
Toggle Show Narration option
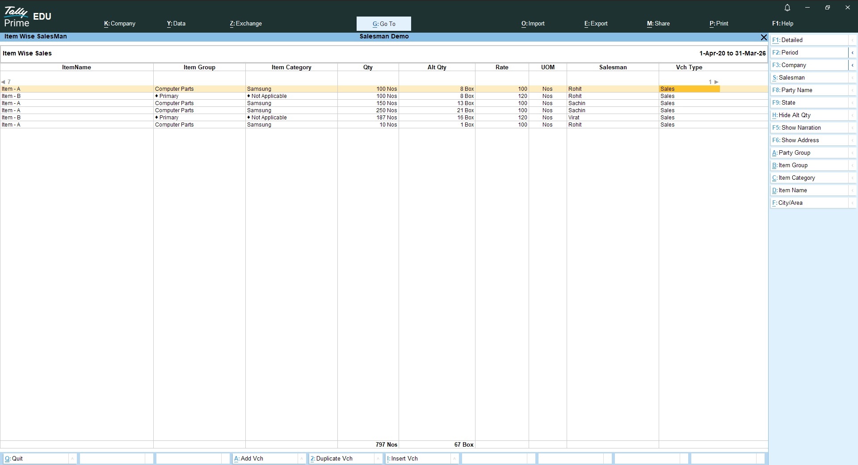809,128
